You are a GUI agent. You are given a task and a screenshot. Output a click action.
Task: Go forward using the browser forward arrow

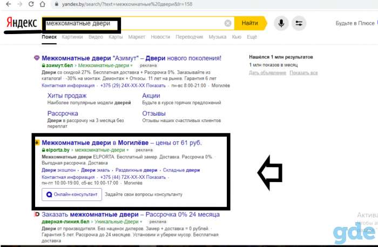tap(20, 4)
